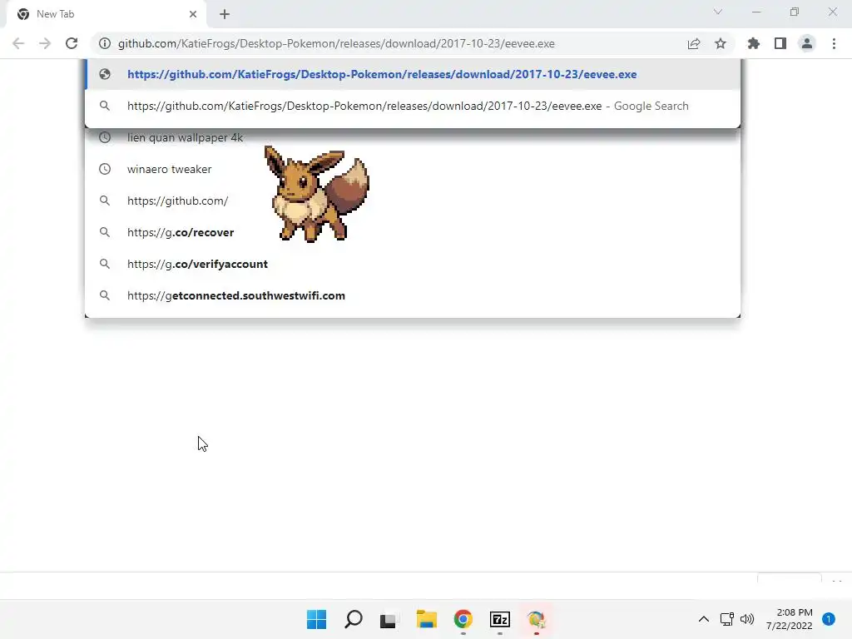This screenshot has width=852, height=639.
Task: Select the New Tab tab
Action: (106, 14)
